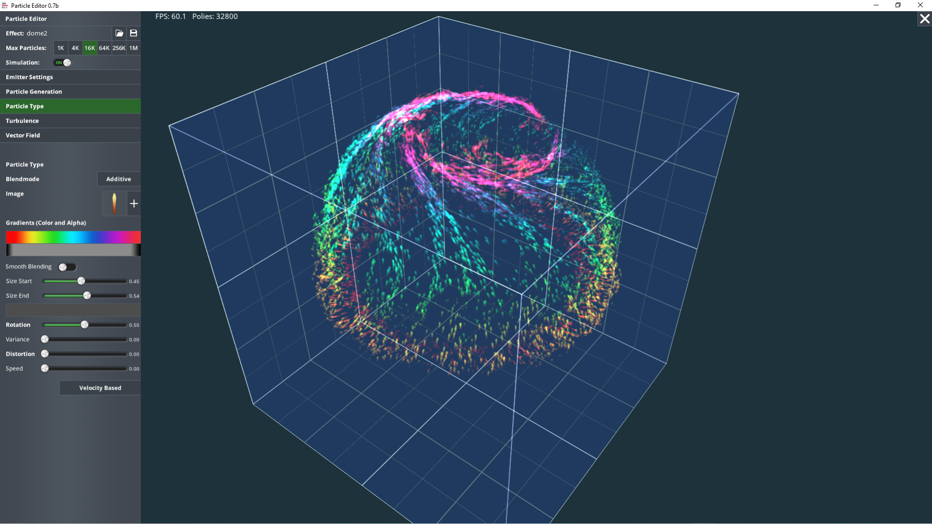
Task: Turn off the Simulation toggle
Action: click(x=62, y=63)
